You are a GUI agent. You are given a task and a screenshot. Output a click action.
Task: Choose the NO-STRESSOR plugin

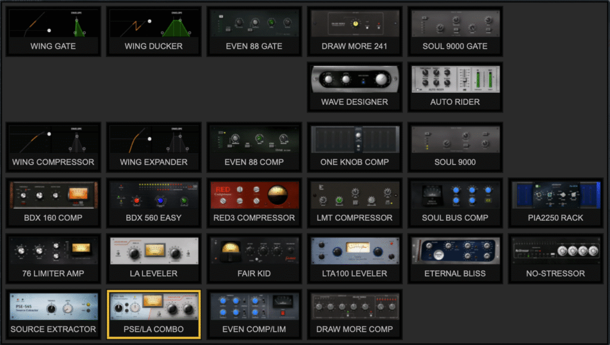pyautogui.click(x=555, y=259)
